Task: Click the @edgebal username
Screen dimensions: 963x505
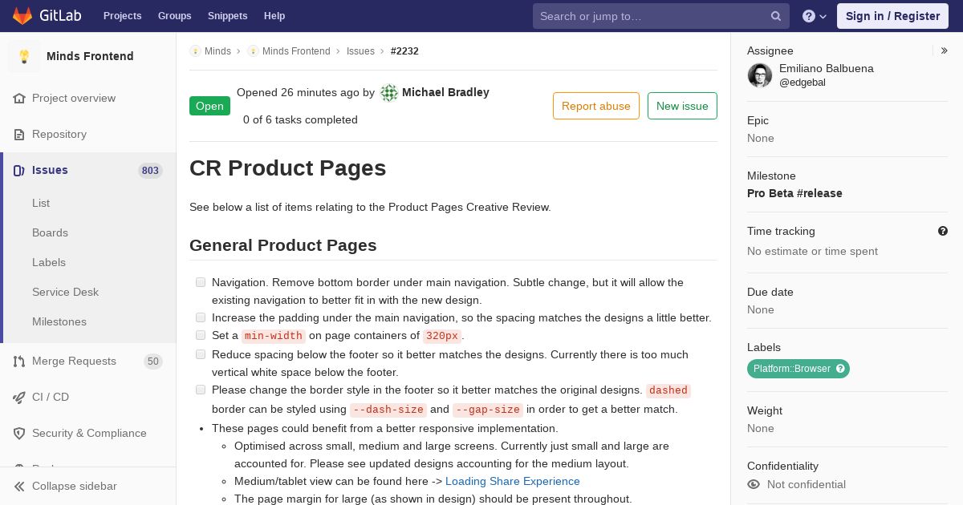Action: 802,83
